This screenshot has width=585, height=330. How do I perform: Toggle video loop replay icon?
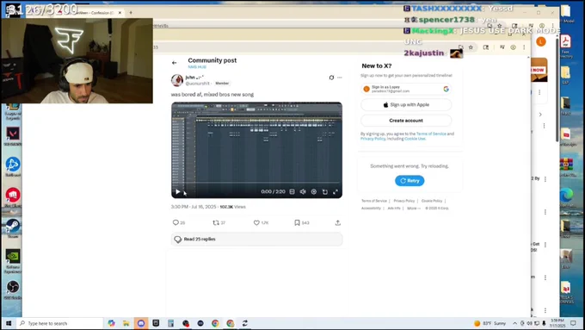[325, 192]
